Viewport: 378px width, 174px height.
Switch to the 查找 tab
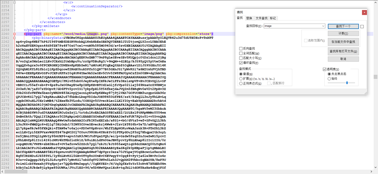coord(240,18)
